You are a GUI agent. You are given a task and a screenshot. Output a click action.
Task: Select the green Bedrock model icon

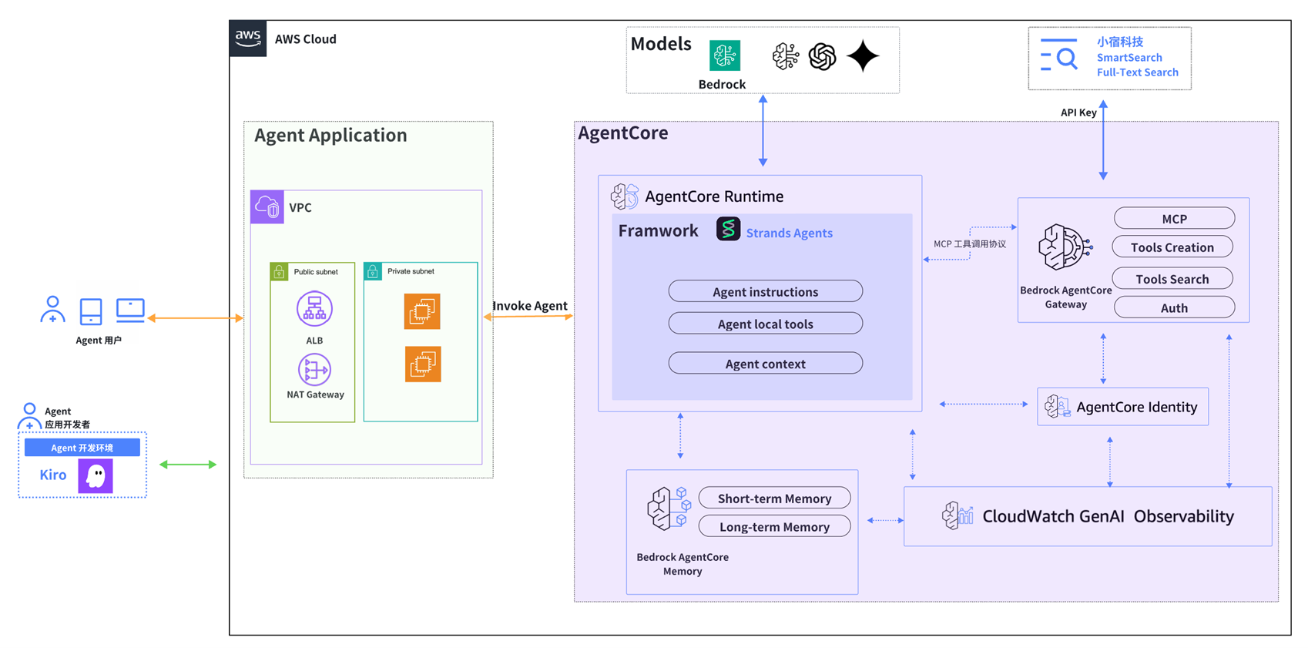724,55
